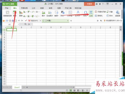
Task: Click the Camera (照相机) tool
Action: [99, 16]
